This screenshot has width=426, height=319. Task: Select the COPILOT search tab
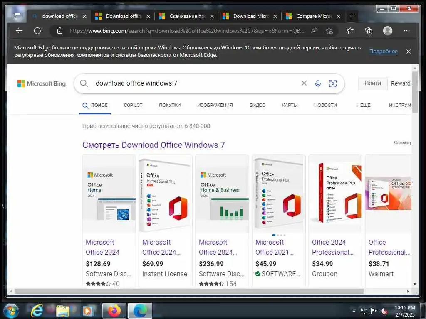[133, 105]
